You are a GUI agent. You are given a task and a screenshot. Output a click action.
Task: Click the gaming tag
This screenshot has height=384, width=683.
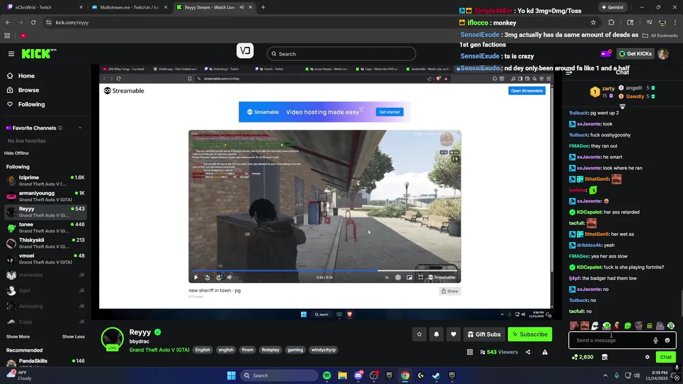[295, 350]
